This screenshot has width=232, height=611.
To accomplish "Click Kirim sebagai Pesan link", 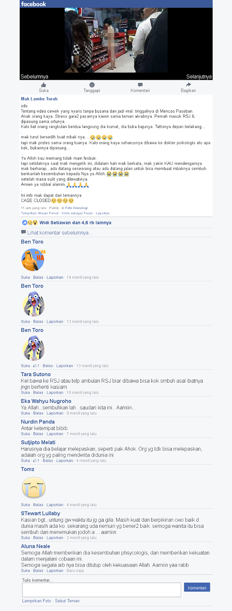I will tap(77, 213).
